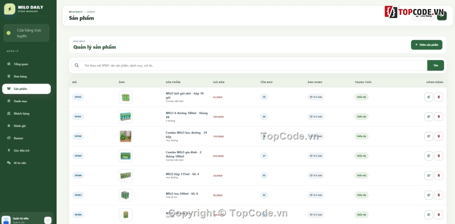Click the Cửa hàng trực tuyến status card
Viewport: 455px width, 224px height.
pos(26,33)
